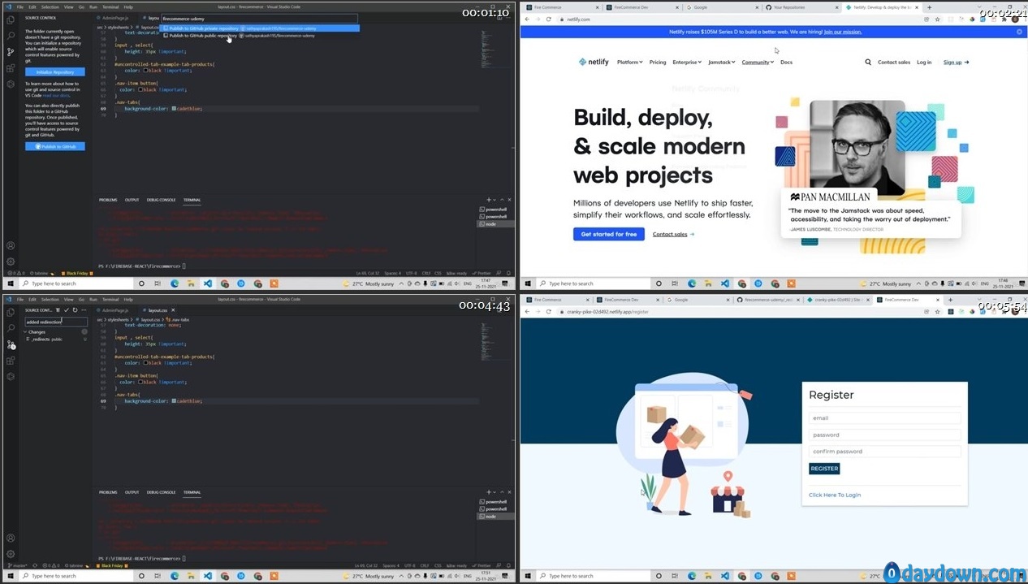Click the confirm password field
Viewport: 1028px width, 584px height.
point(884,452)
